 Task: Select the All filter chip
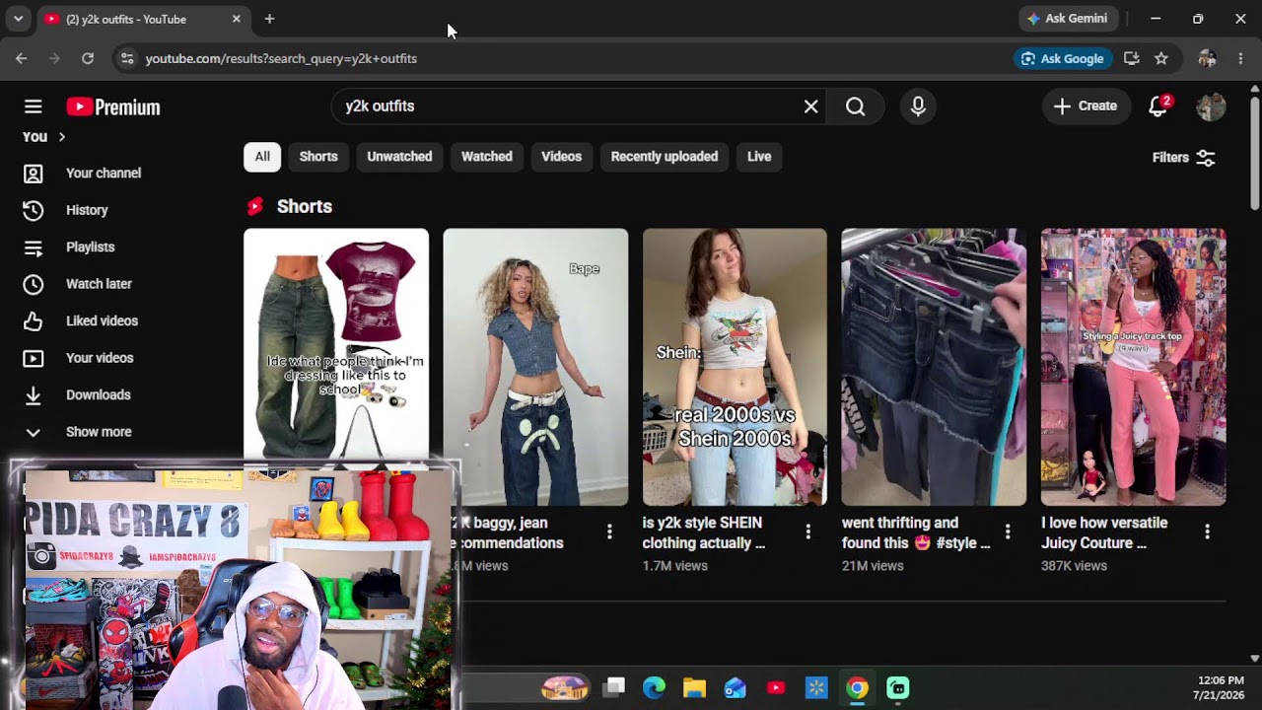tap(262, 157)
